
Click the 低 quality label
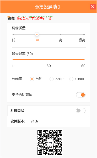[14, 40]
